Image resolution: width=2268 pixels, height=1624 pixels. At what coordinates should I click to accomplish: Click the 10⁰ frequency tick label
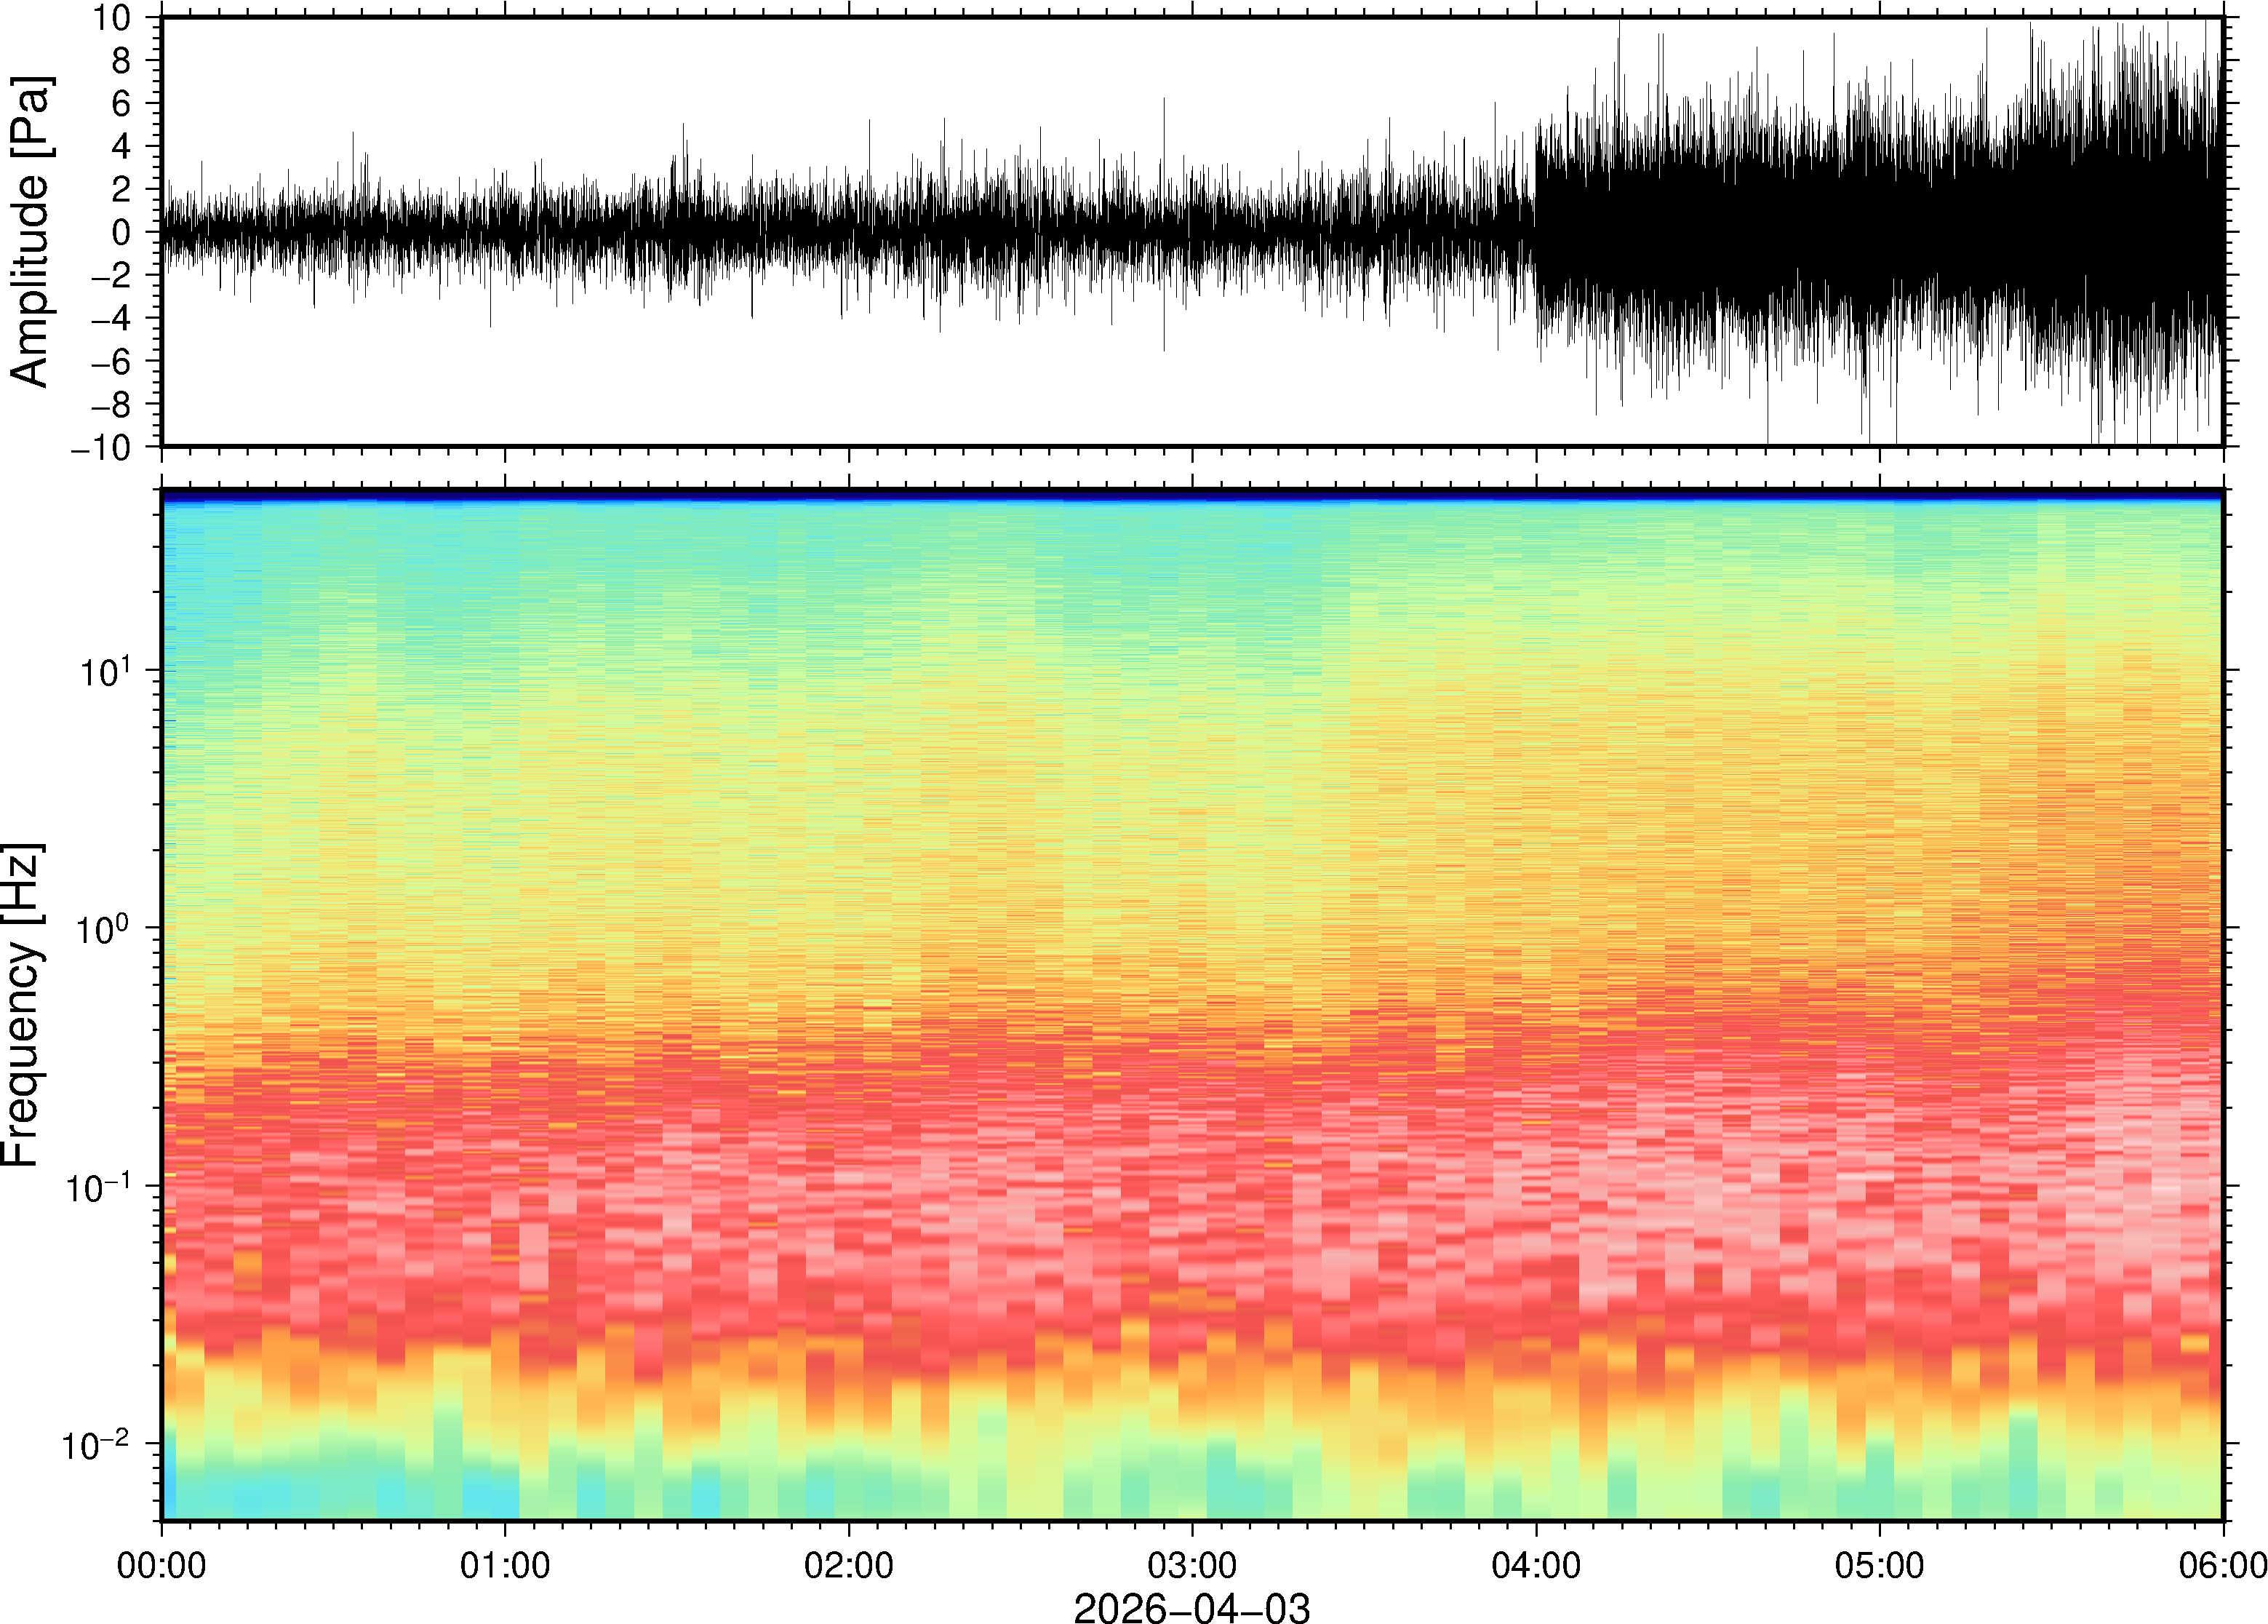pos(105,929)
